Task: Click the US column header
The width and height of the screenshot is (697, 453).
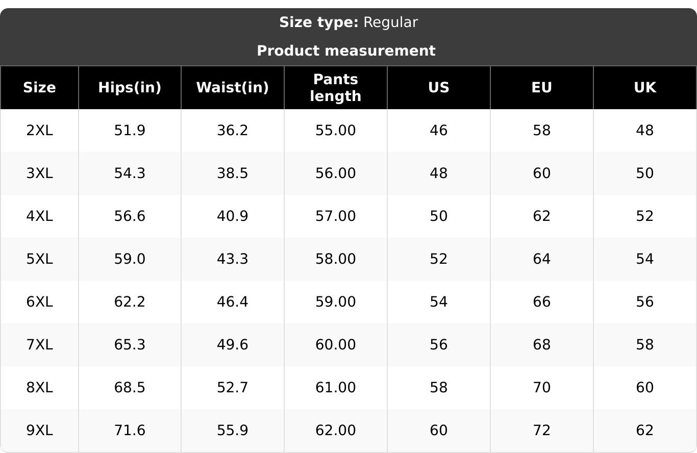Action: (439, 88)
